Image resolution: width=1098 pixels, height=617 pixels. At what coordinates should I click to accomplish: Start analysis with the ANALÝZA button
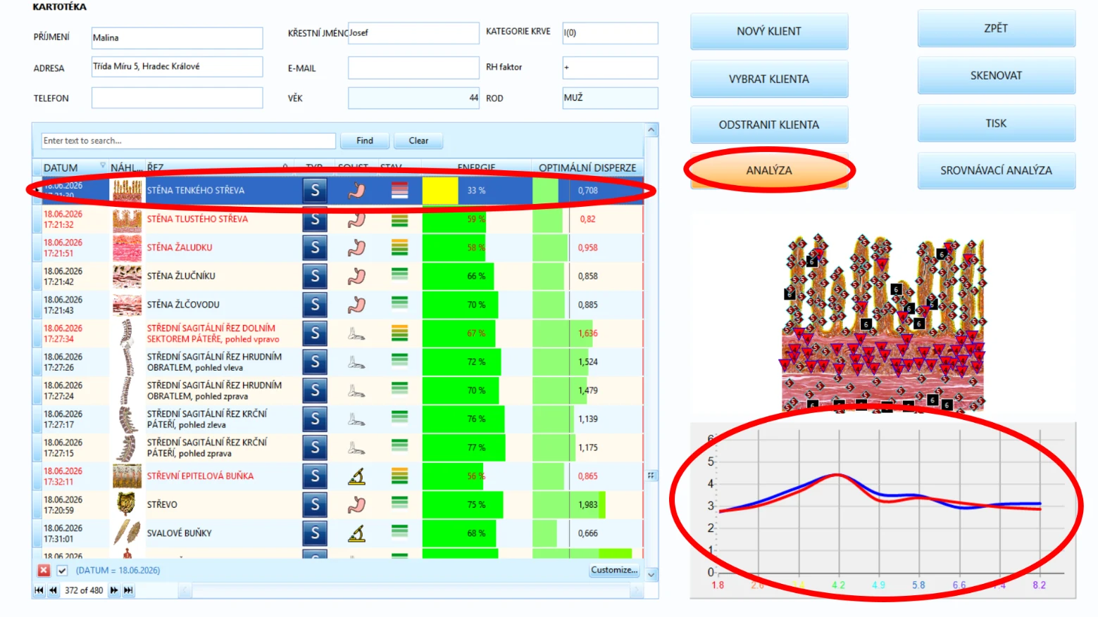pyautogui.click(x=769, y=170)
